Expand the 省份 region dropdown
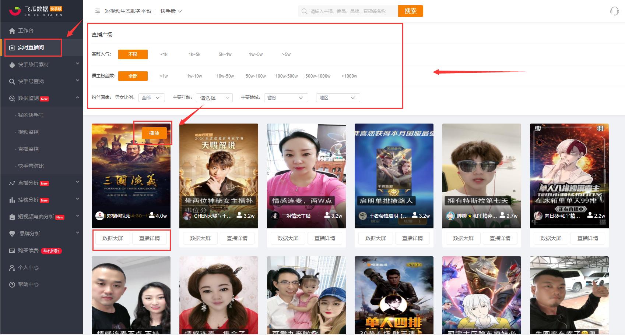This screenshot has height=335, width=625. click(286, 97)
